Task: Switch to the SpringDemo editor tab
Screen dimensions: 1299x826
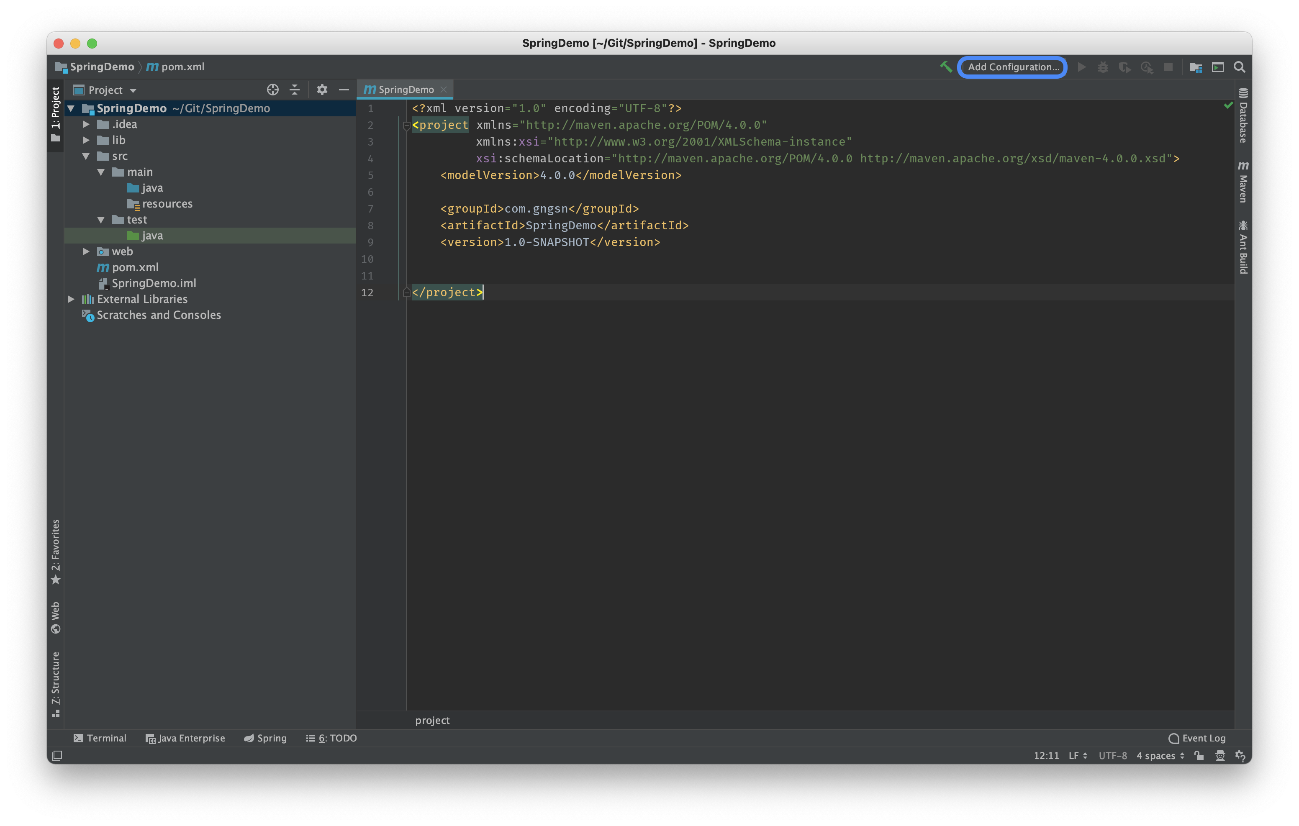Action: tap(405, 90)
